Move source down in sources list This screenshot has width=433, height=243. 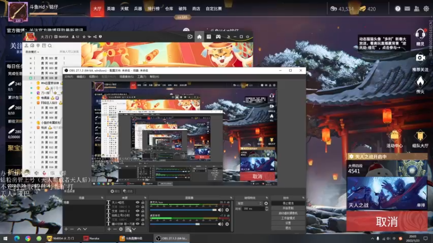coord(134,229)
